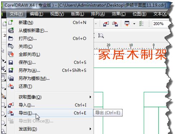Select the Pick arrow tool
The width and height of the screenshot is (178, 134).
(x=3, y=50)
